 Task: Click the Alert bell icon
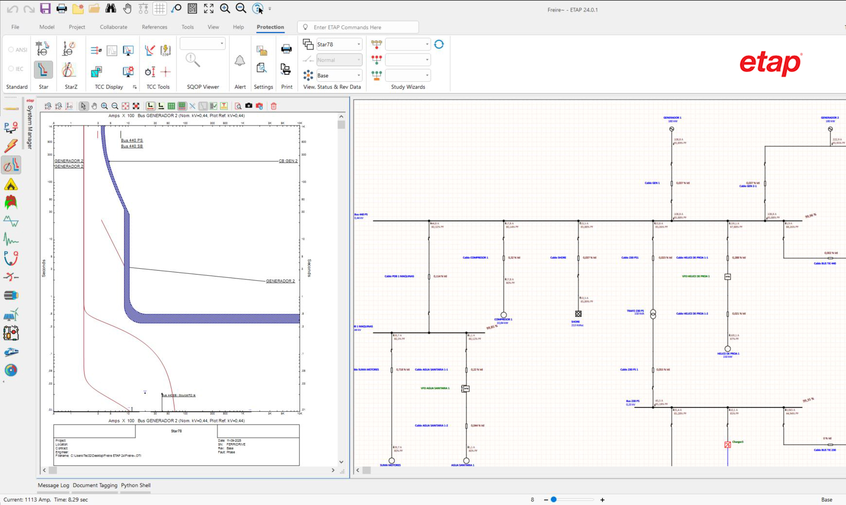pos(240,61)
